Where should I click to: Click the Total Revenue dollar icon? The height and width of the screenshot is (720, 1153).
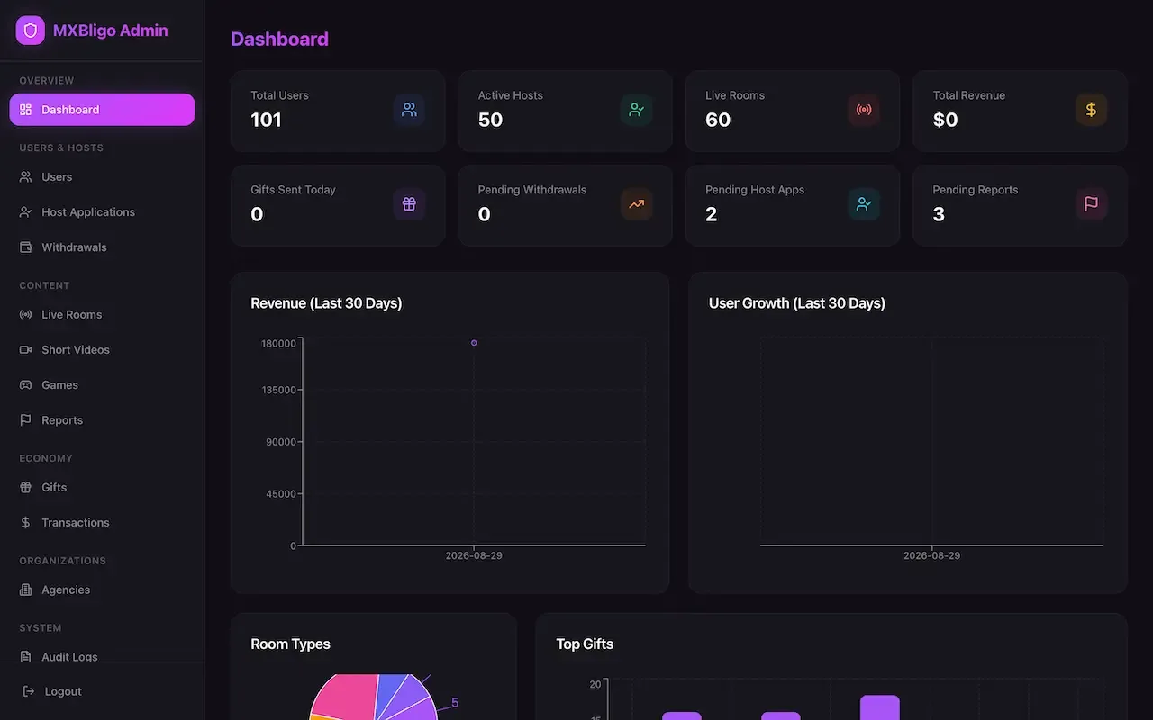[x=1091, y=110]
